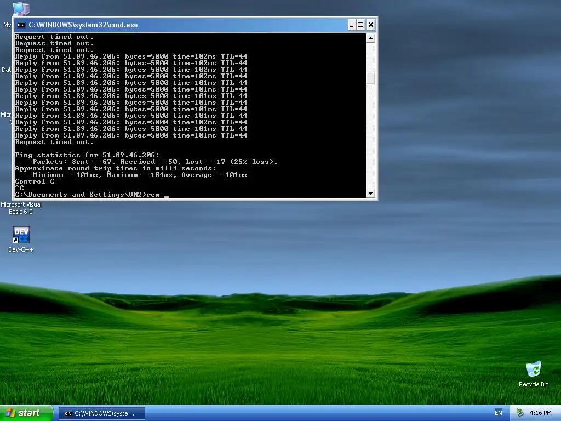Click the first 'Request timed out.' line
The width and height of the screenshot is (561, 421).
tap(54, 37)
